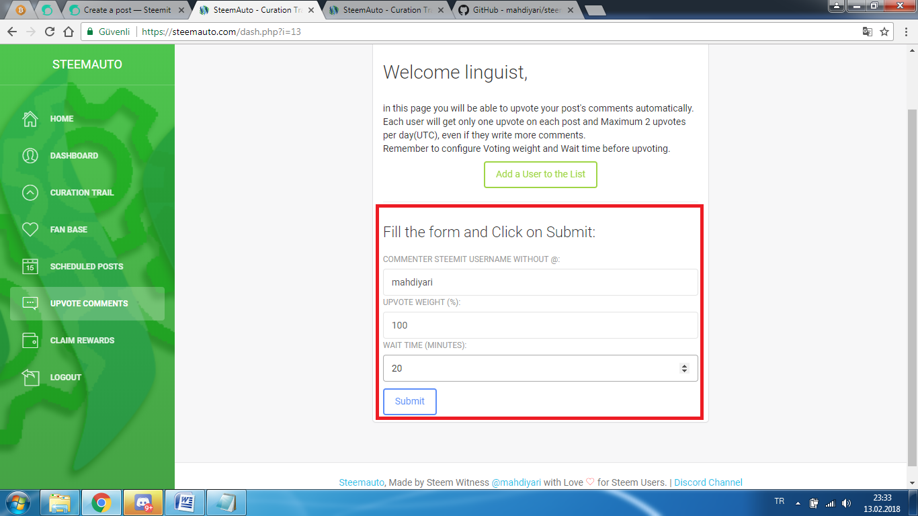Click the notepad-style app taskbar icon

pos(226,503)
